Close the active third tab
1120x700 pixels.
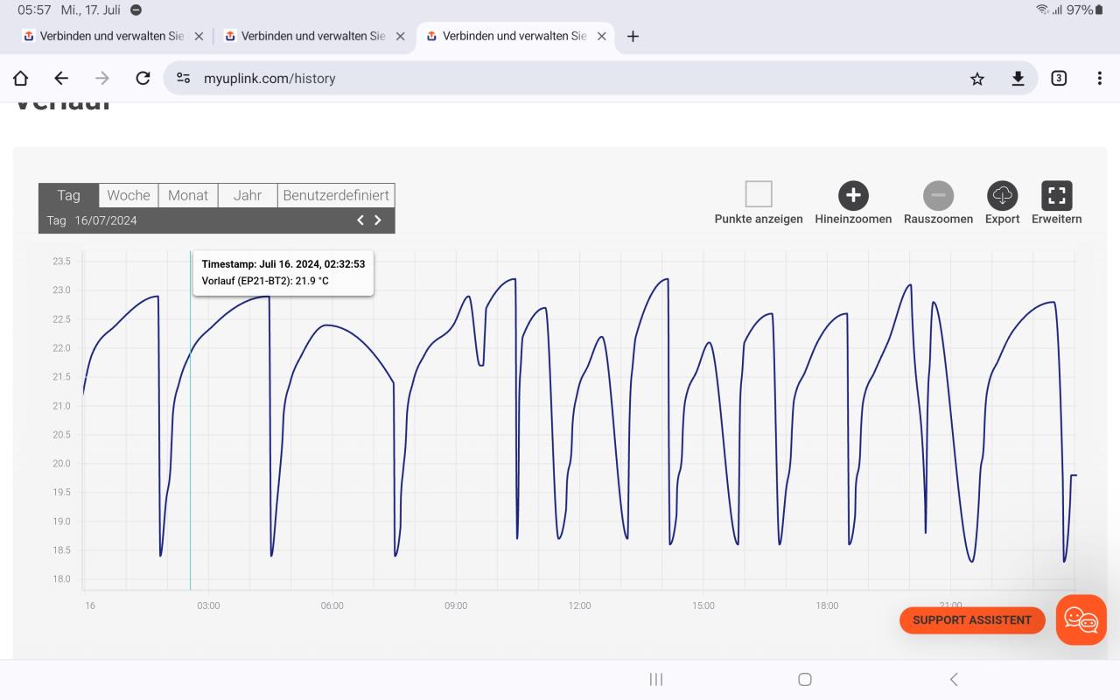(x=601, y=37)
